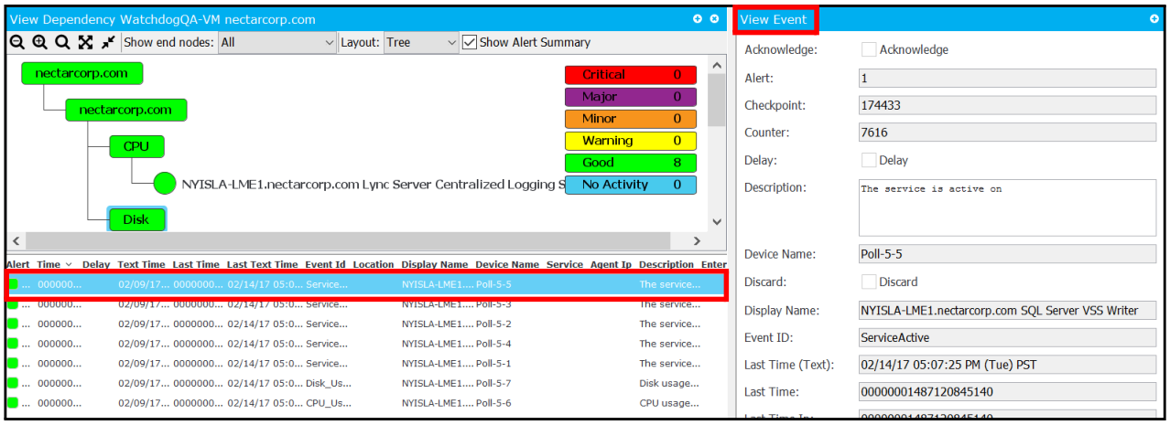Select the event row for Poll-5-1
Screen dimensions: 1170x425
pos(366,364)
